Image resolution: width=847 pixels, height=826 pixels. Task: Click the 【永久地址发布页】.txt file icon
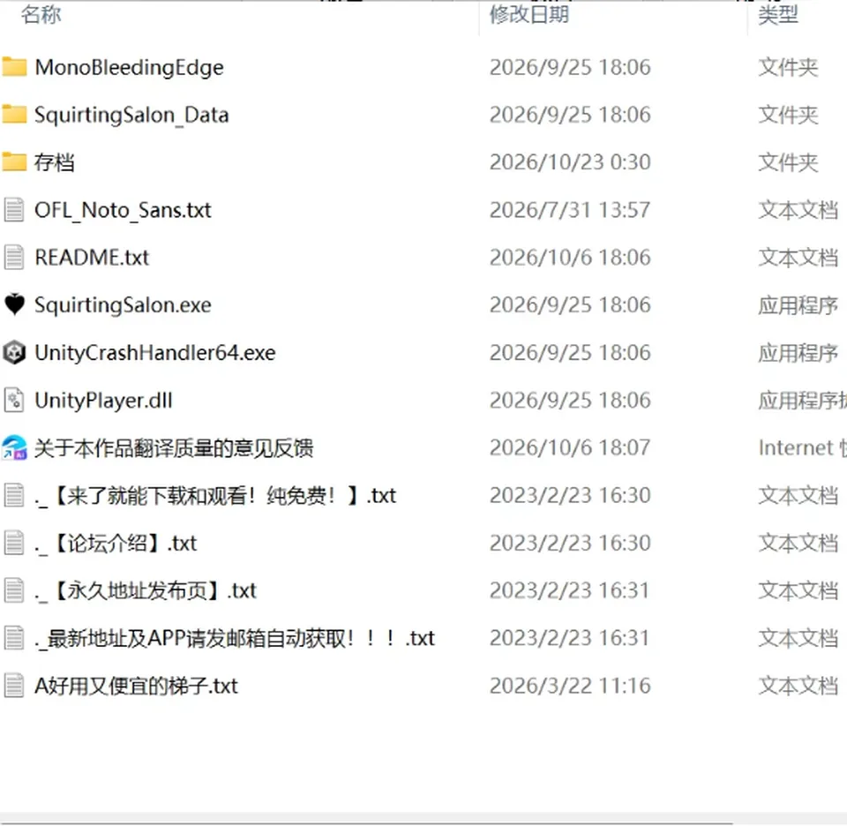[x=14, y=590]
